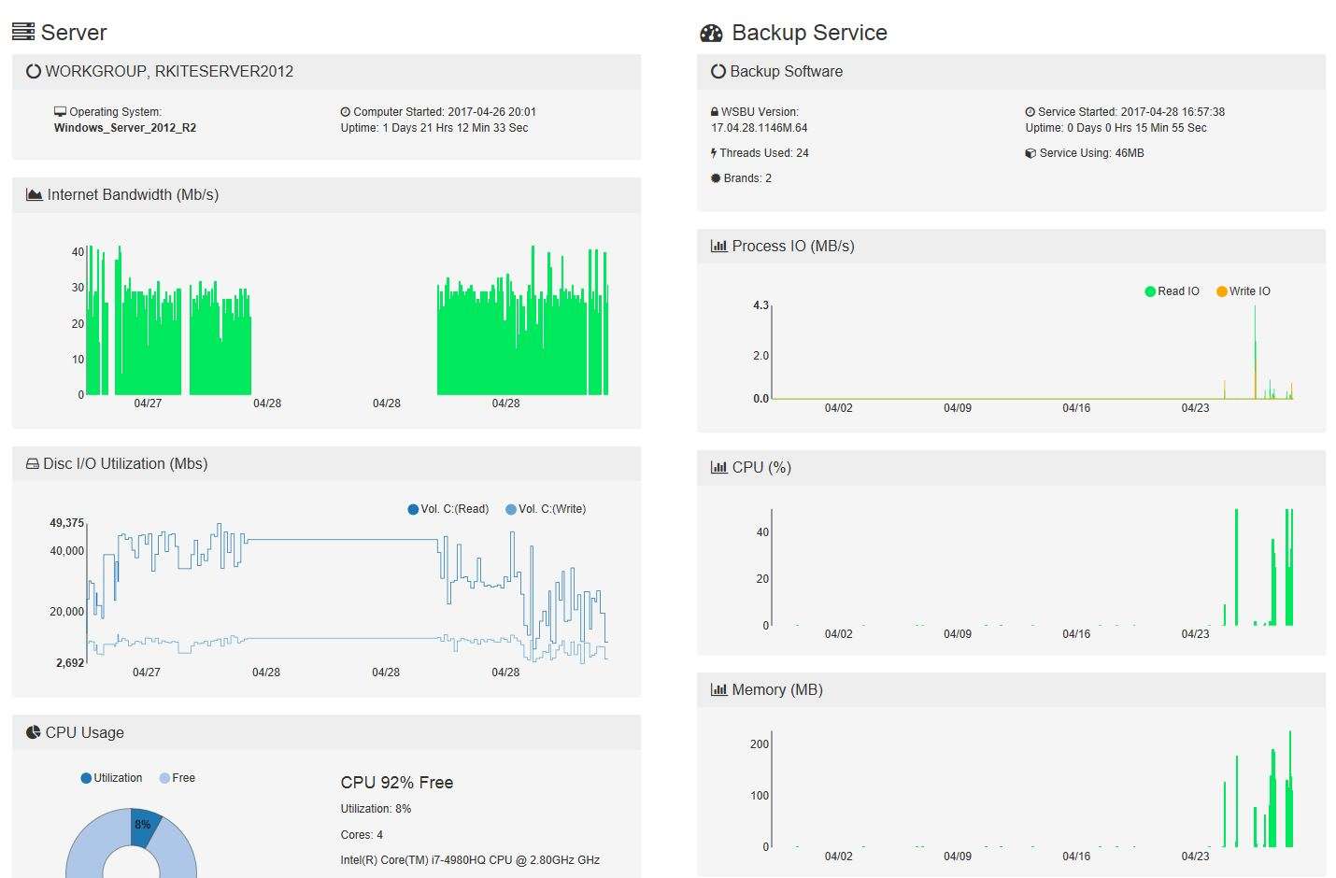1336x878 pixels.
Task: Click the hard drive icon beside Disc I/O Utilization
Action: (33, 463)
